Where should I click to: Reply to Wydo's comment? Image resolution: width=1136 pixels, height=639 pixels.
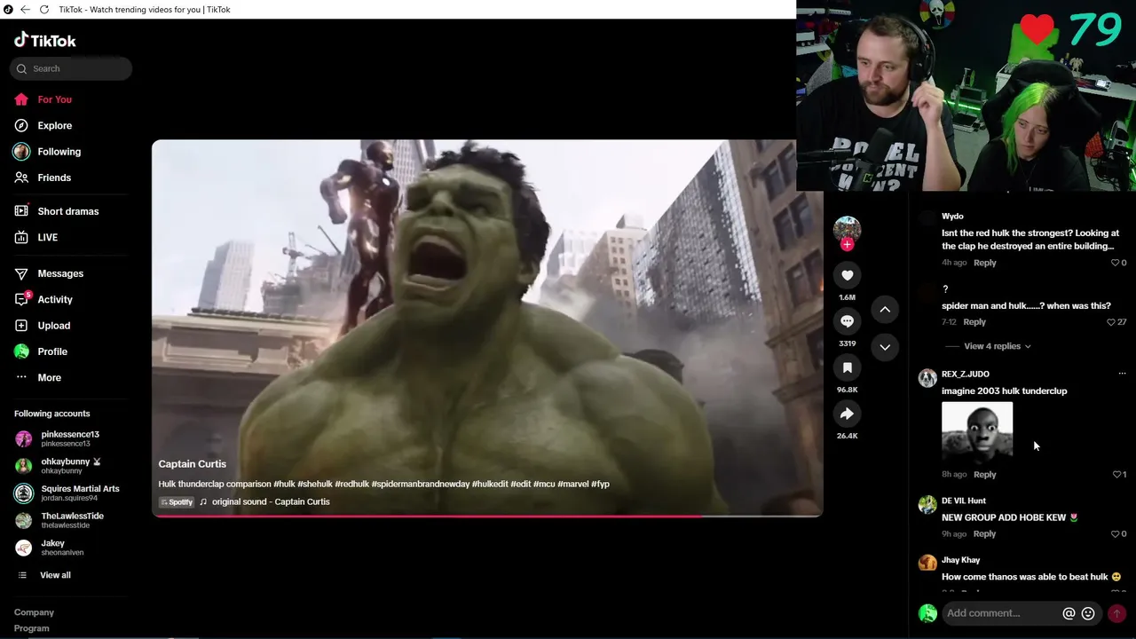(x=985, y=263)
